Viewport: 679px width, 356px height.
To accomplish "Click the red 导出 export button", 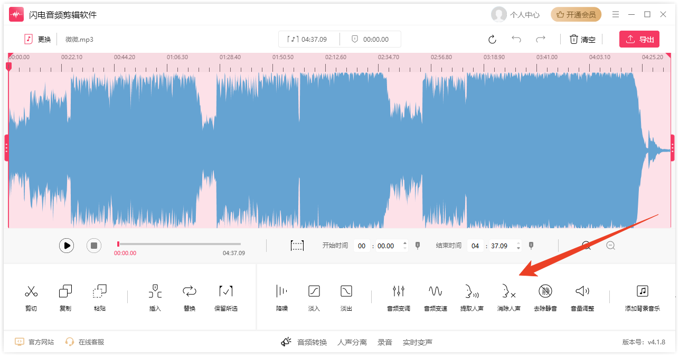I will click(639, 39).
